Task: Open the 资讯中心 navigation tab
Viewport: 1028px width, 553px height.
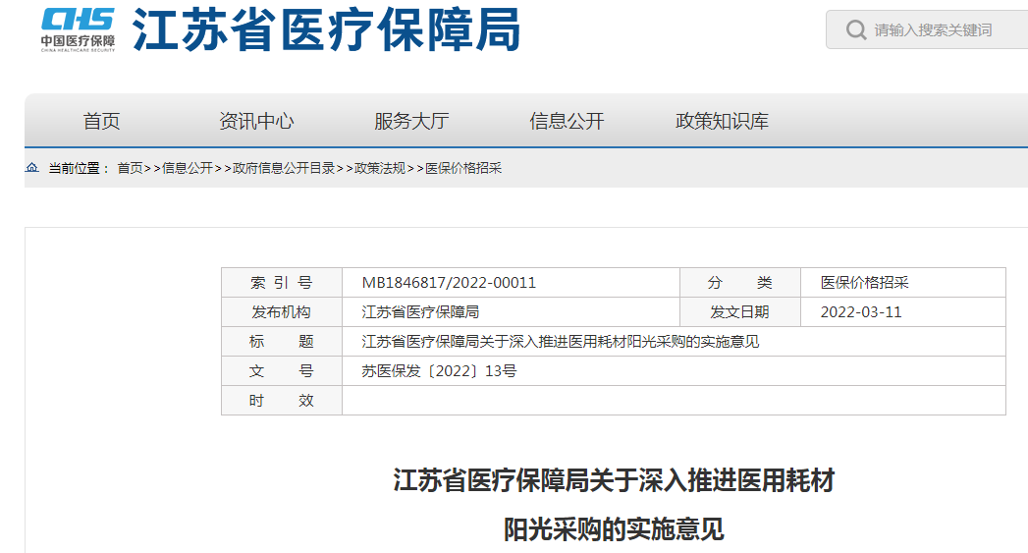Action: (x=256, y=121)
